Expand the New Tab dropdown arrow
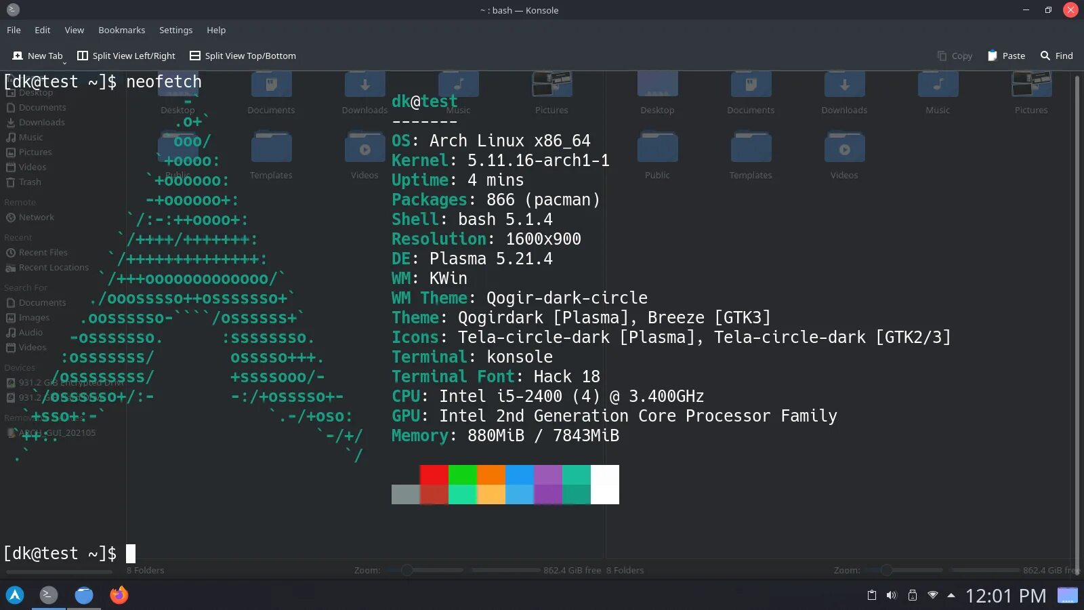 [x=64, y=62]
